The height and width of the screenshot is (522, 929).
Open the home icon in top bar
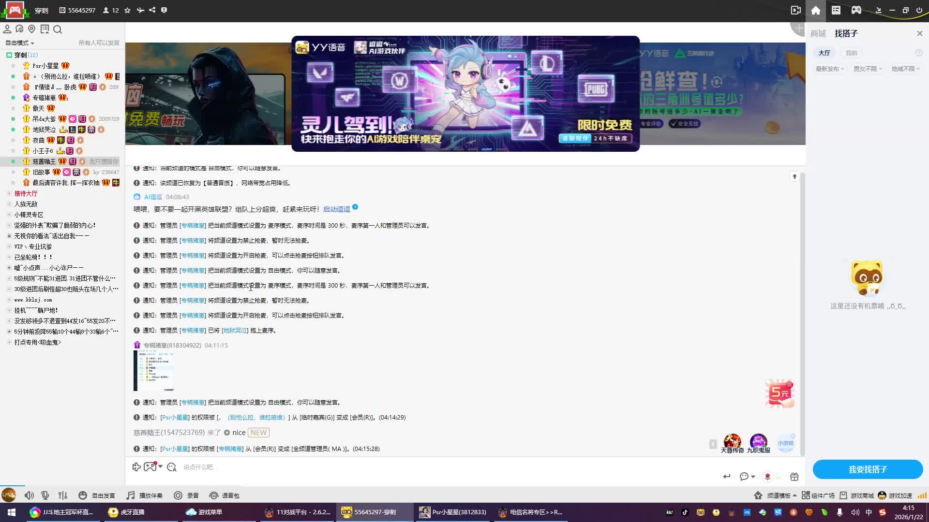point(816,10)
